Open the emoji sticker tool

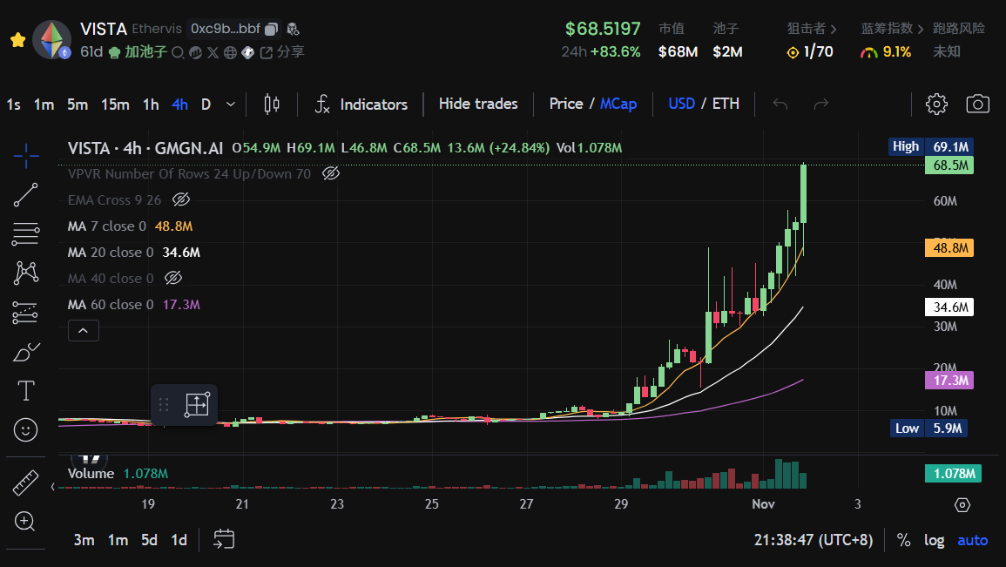pos(25,429)
